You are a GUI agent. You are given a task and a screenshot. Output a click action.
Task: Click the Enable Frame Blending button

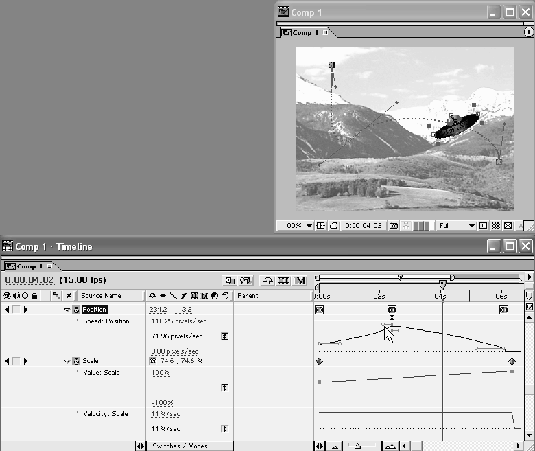click(285, 280)
